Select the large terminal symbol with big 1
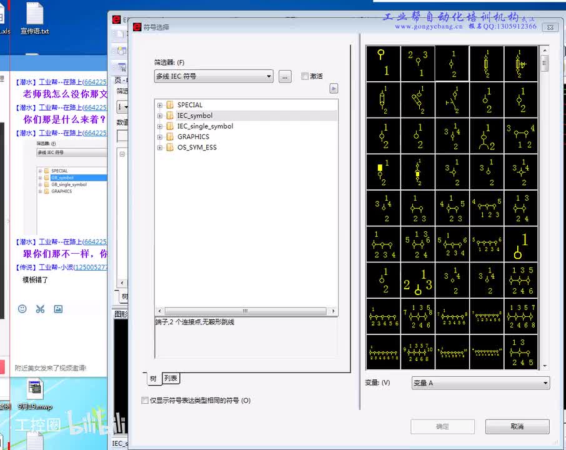 click(521, 244)
